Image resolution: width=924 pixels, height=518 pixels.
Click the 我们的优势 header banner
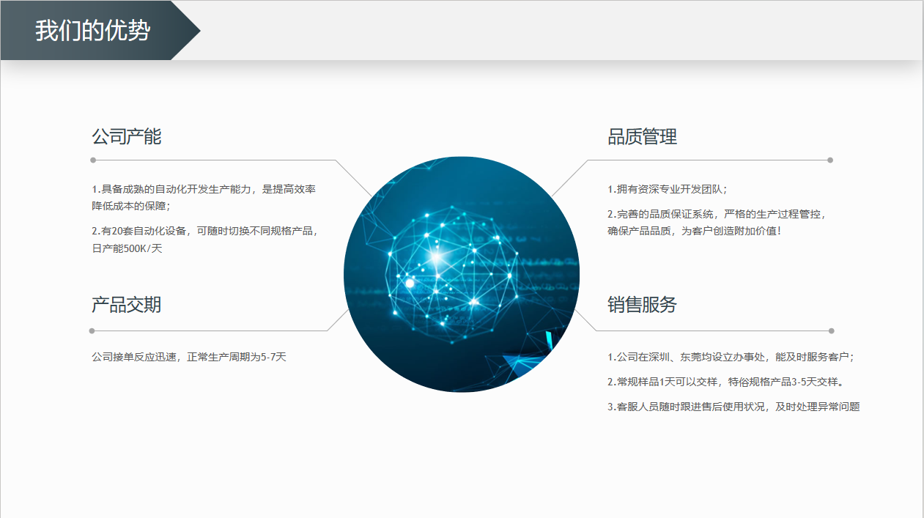(x=100, y=31)
